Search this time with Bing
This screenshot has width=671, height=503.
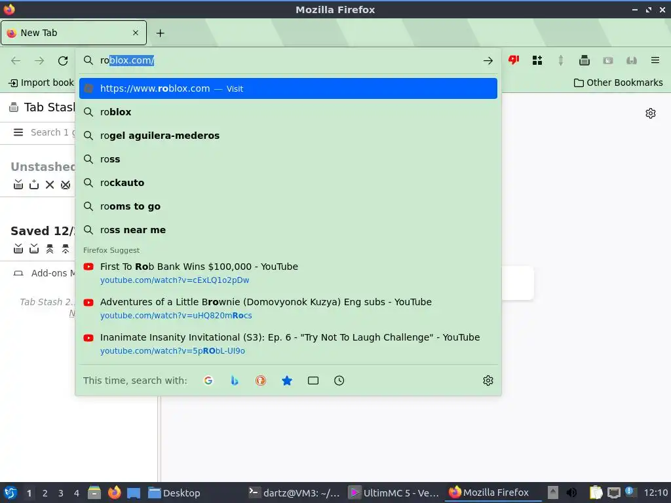[235, 381]
